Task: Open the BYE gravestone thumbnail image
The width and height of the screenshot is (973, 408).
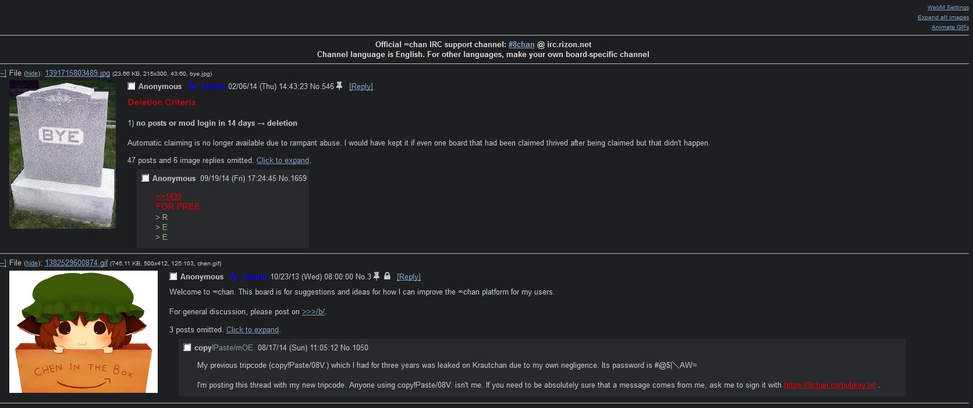Action: click(x=62, y=155)
